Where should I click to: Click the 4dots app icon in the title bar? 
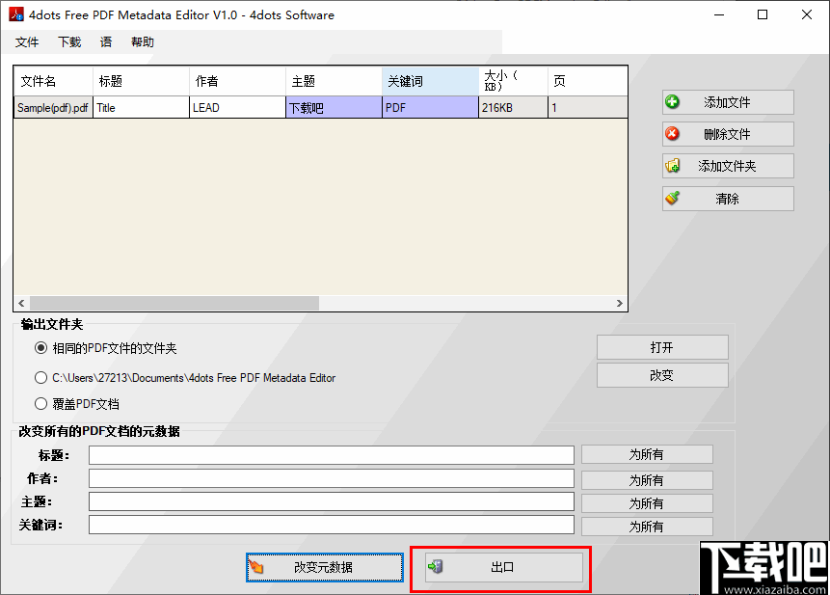[x=14, y=14]
